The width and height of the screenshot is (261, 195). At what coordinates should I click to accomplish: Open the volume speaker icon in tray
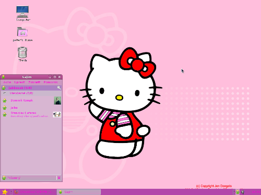click(x=243, y=192)
